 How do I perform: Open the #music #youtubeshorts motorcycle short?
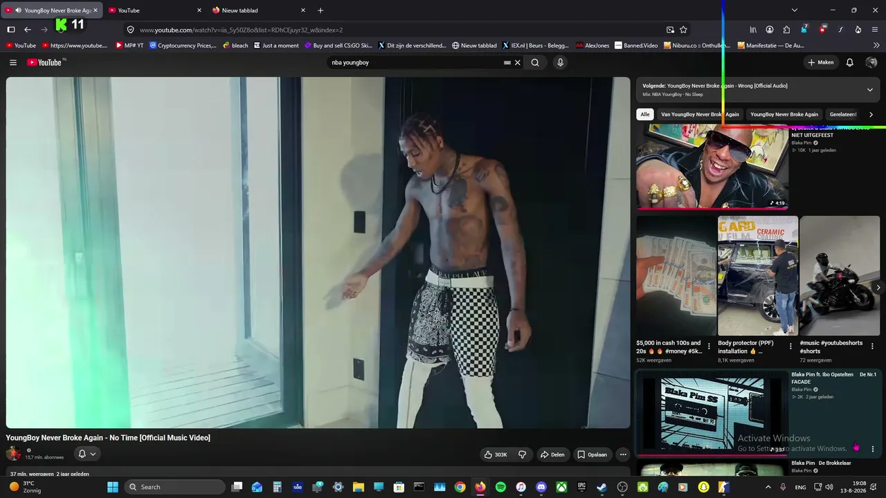(x=840, y=275)
